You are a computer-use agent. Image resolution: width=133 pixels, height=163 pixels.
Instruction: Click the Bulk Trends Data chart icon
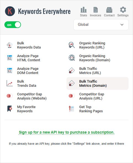[x=10, y=83]
